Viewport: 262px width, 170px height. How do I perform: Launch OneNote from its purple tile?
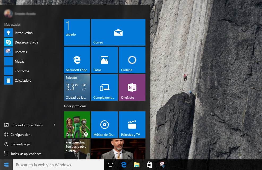[132, 87]
